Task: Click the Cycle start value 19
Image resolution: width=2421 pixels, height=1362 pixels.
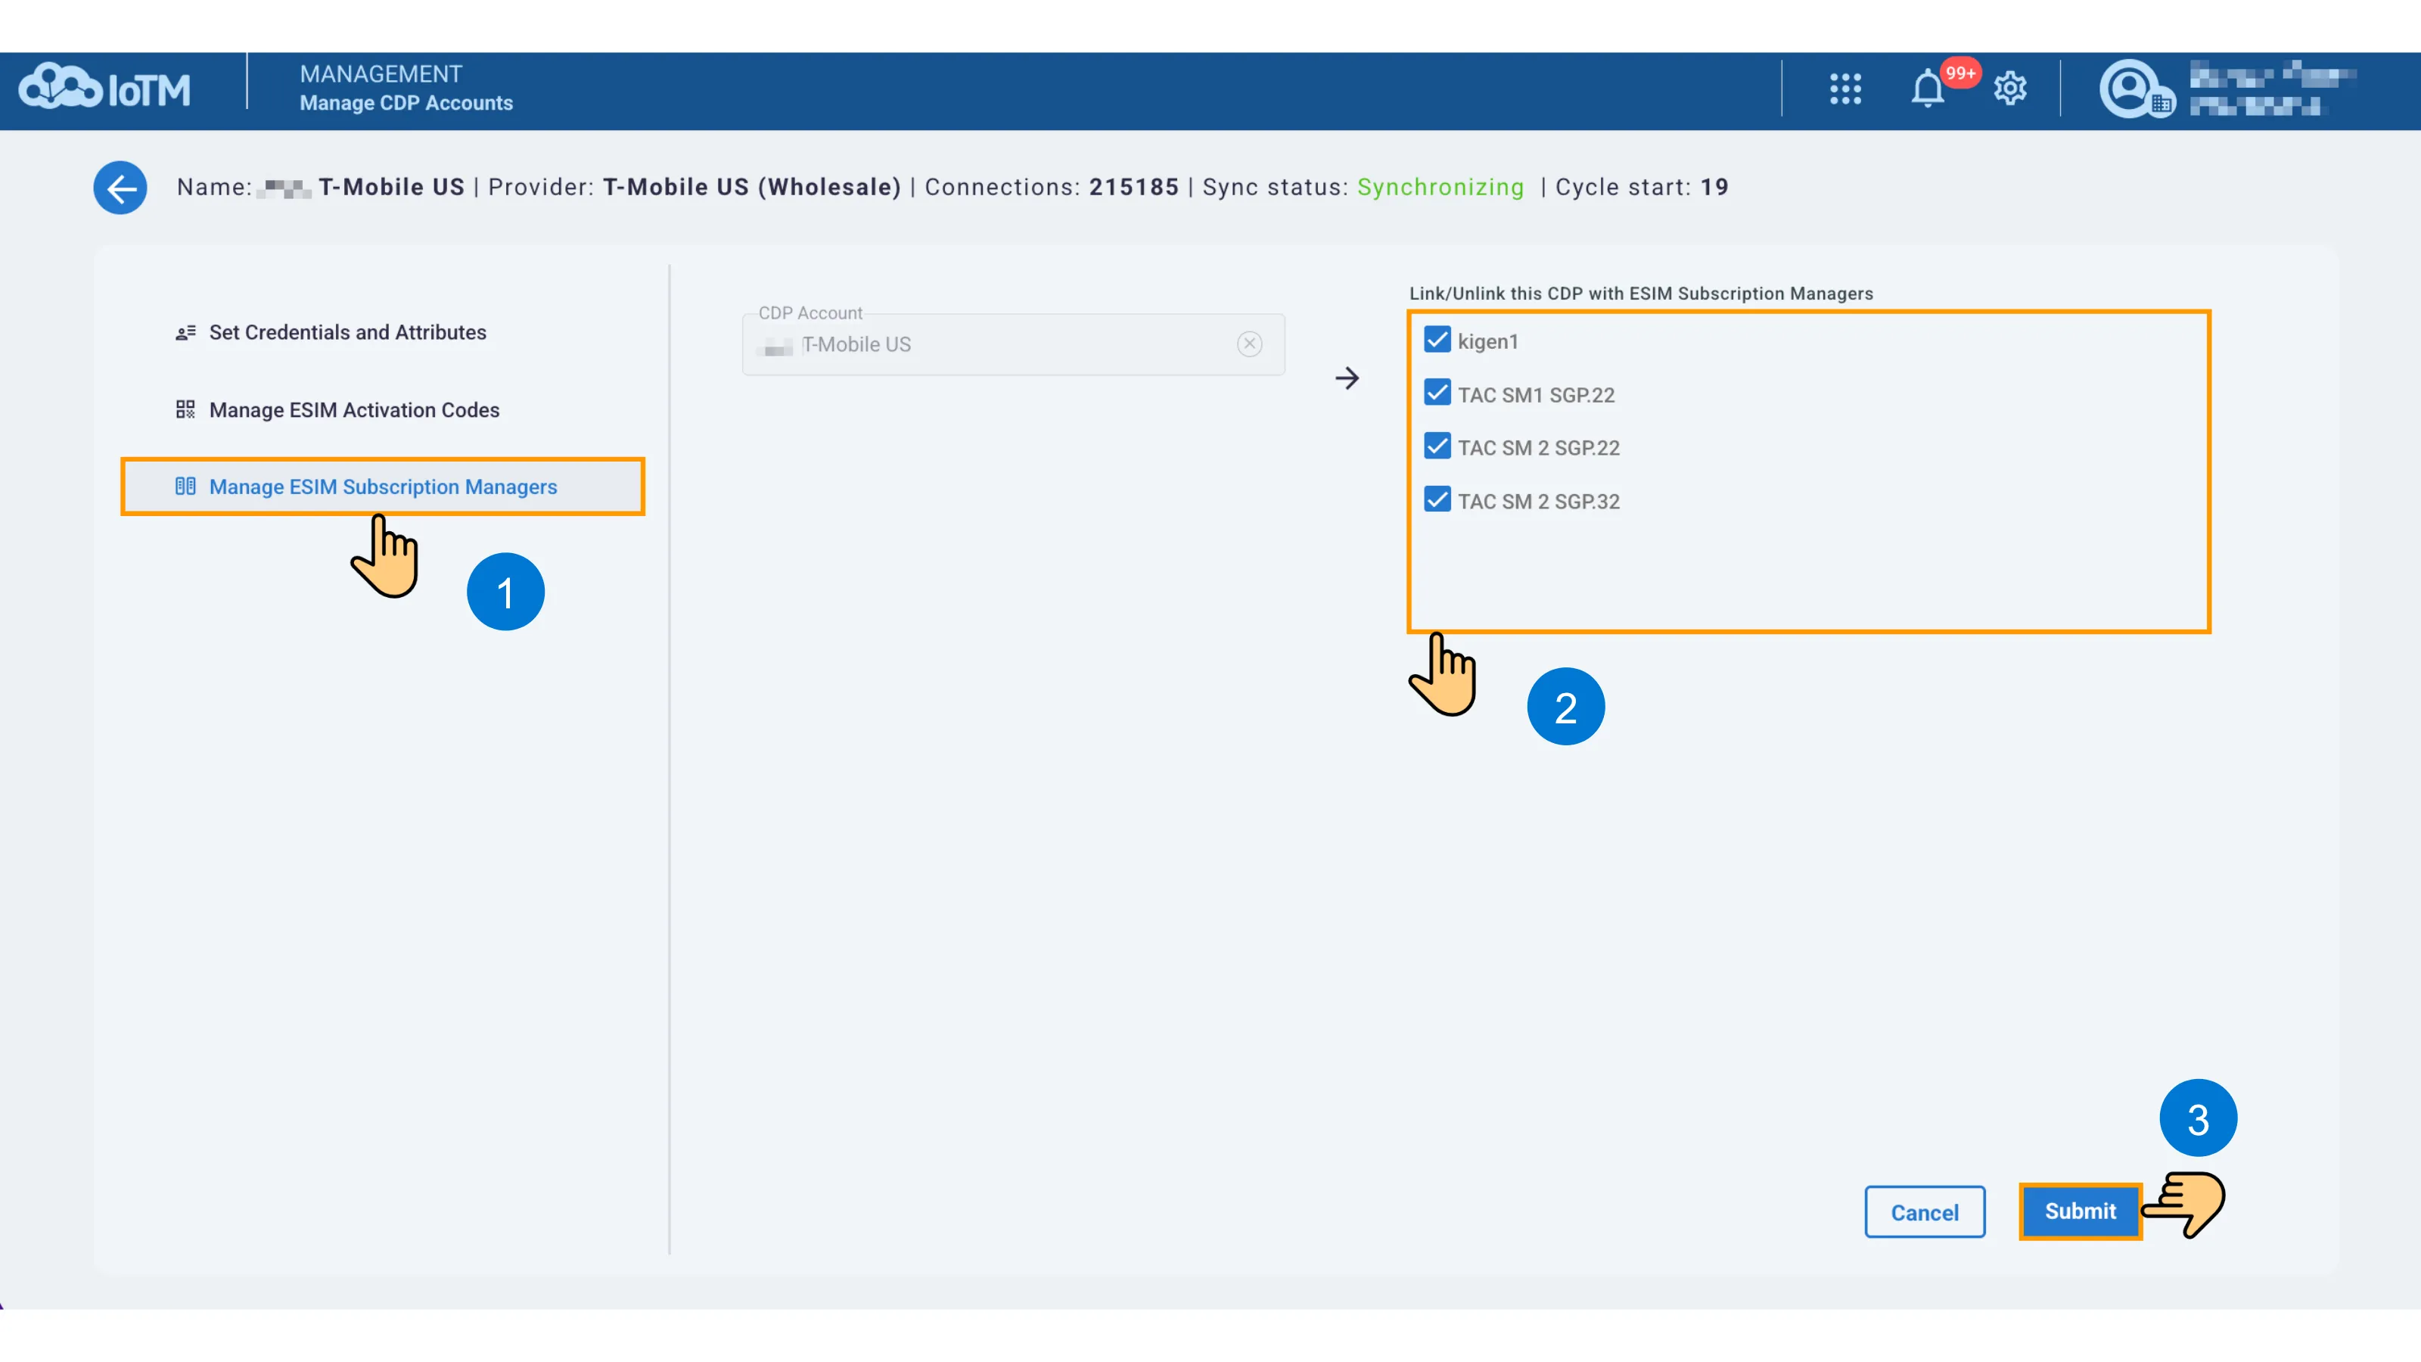Action: tap(1714, 187)
